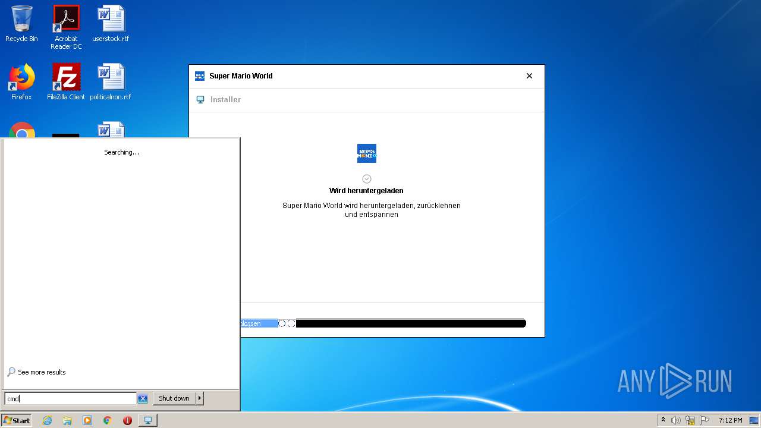Click the 'Wird heruntergeladen' heading

pos(366,191)
